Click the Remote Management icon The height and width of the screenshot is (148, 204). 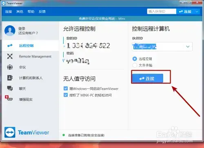[x=10, y=56]
